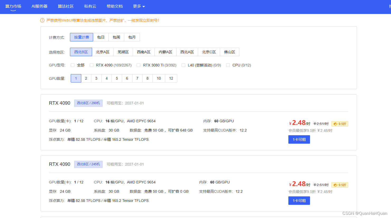Click 会员最低享9.5折 text on 245机 card
This screenshot has height=218, width=391.
click(302, 192)
